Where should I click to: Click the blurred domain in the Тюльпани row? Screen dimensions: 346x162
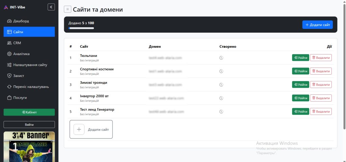point(165,58)
